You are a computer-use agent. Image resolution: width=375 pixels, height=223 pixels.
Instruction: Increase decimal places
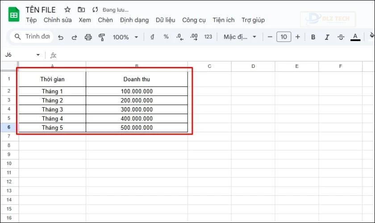click(194, 37)
